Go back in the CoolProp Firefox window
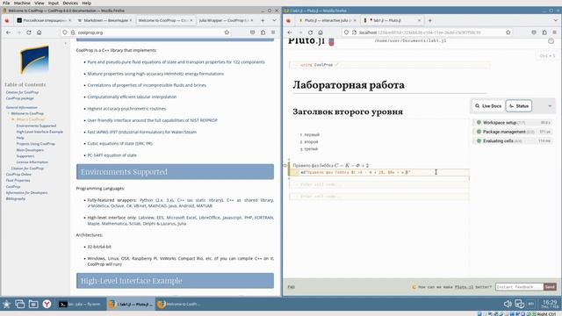 pos(8,32)
